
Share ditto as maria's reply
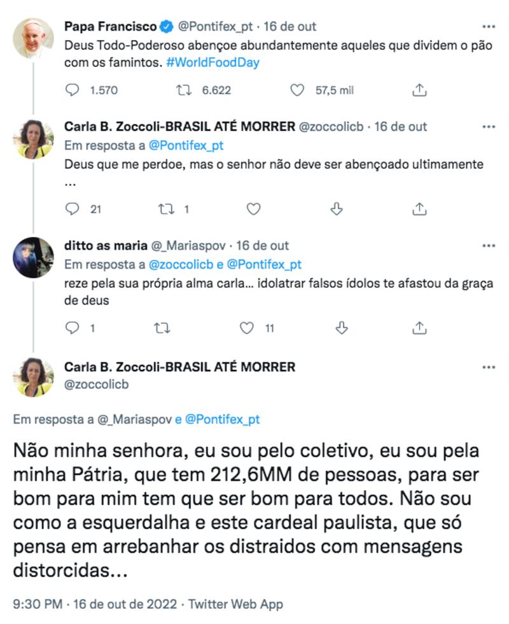click(419, 328)
